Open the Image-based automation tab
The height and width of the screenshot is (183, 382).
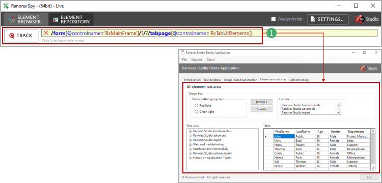pyautogui.click(x=240, y=80)
